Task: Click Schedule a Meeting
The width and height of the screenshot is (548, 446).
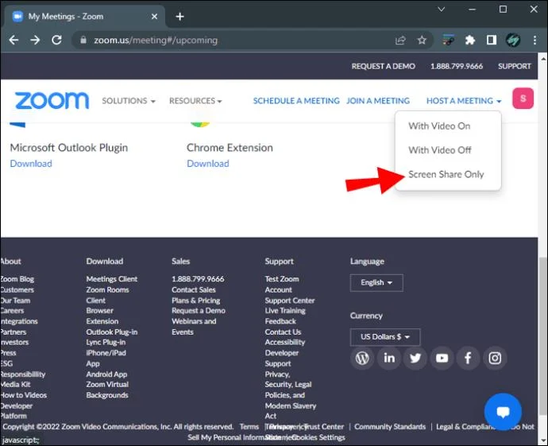Action: coord(296,101)
